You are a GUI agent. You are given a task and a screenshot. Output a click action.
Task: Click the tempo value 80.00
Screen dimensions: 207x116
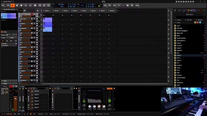point(61,4)
